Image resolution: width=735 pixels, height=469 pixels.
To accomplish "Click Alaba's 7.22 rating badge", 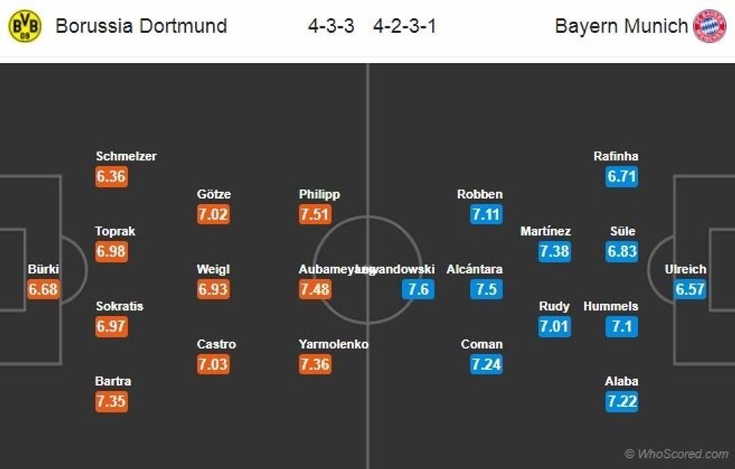I will point(622,401).
